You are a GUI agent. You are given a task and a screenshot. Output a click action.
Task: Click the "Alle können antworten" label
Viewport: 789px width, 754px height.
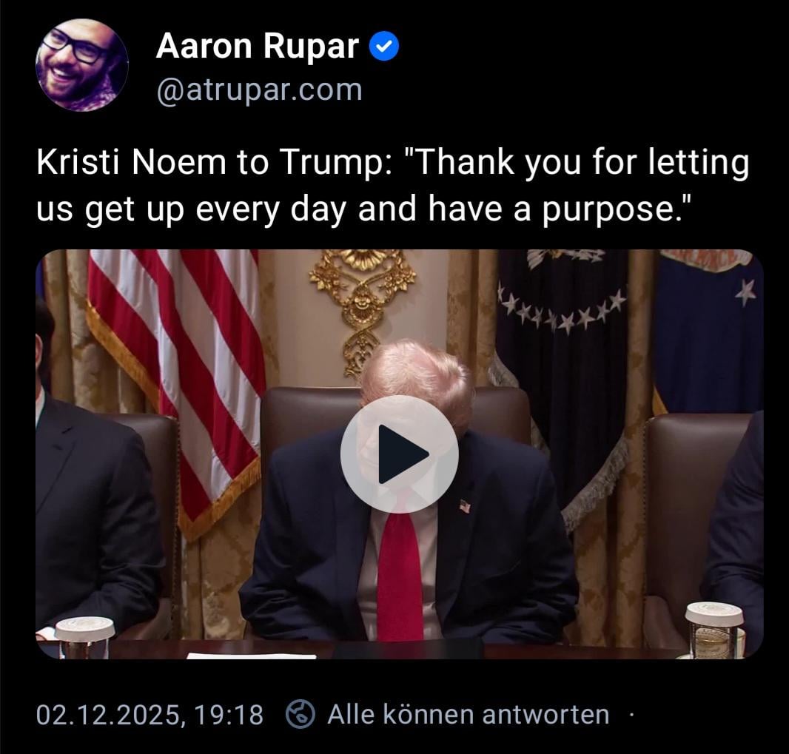click(x=468, y=714)
